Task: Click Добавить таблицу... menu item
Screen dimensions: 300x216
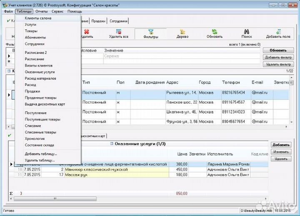Action: 40,154
